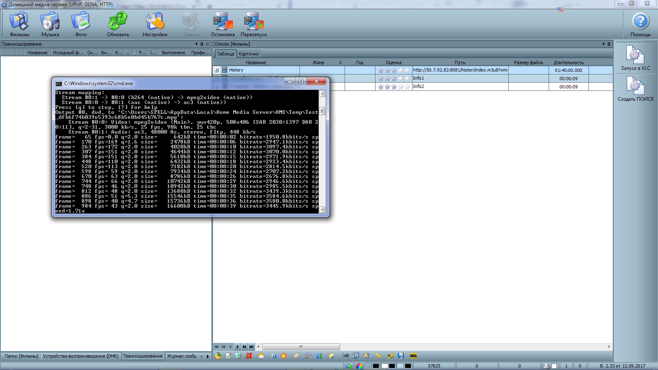
Task: Click the red X delete icon
Action: [x=249, y=356]
